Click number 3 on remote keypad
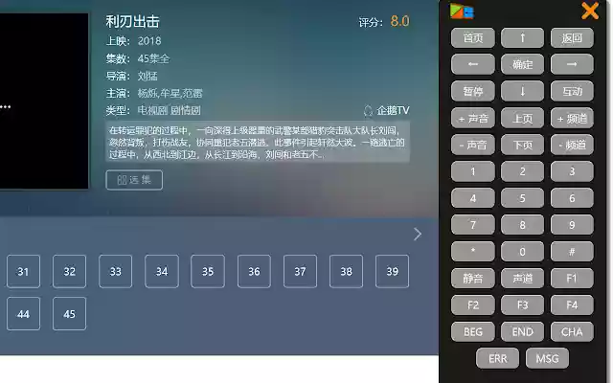 [572, 171]
